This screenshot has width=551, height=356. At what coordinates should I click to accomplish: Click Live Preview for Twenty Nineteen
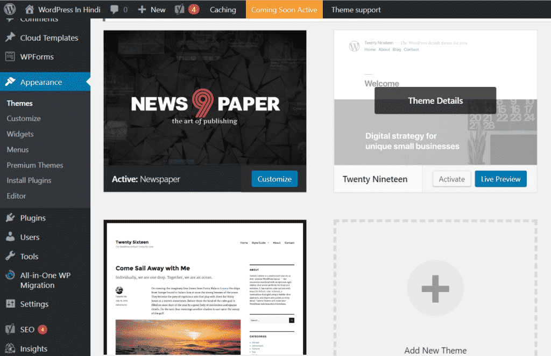point(500,179)
